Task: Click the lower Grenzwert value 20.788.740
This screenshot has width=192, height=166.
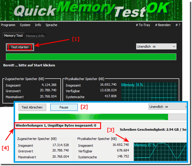Action: tap(61, 150)
